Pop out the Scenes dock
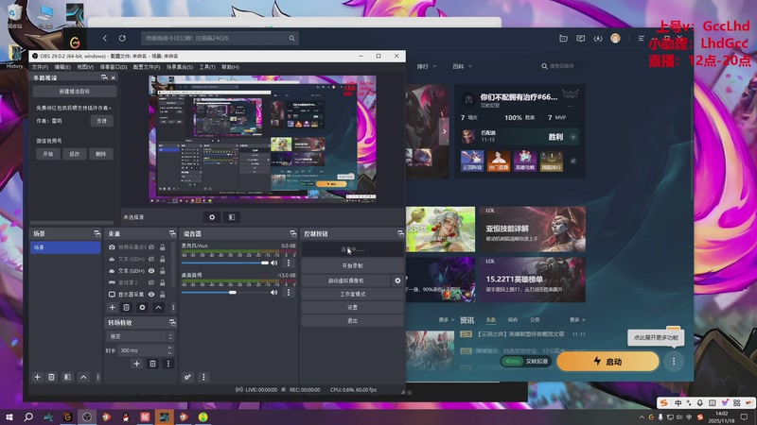Viewport: 757px width, 425px height. (x=97, y=233)
